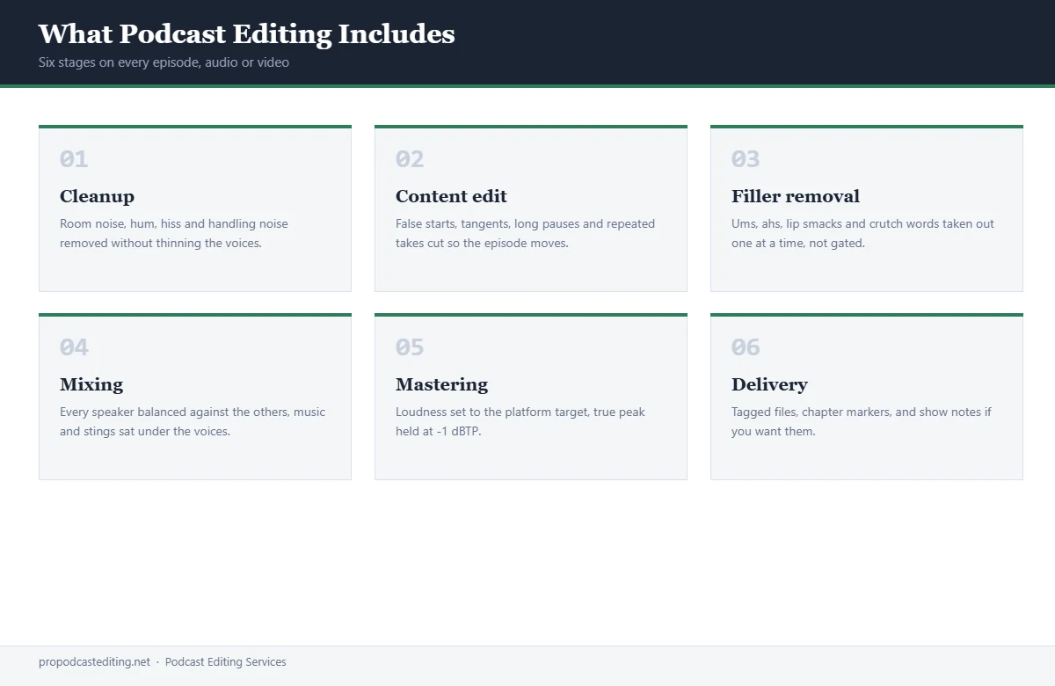This screenshot has width=1055, height=686.
Task: Select the step number 05
Action: coord(410,347)
